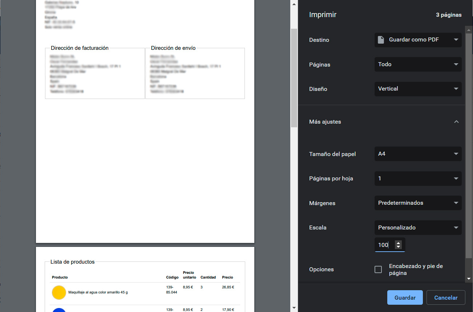Click the yellow makeup product color circle
473x312 pixels.
click(59, 292)
